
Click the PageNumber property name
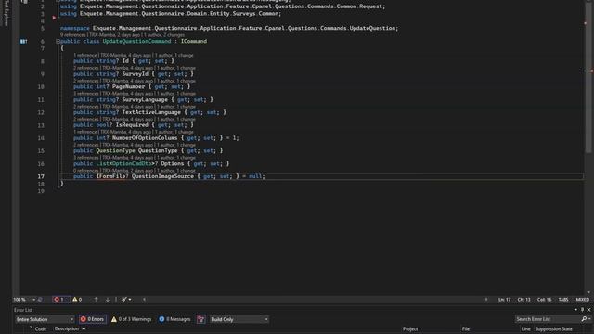(x=128, y=86)
